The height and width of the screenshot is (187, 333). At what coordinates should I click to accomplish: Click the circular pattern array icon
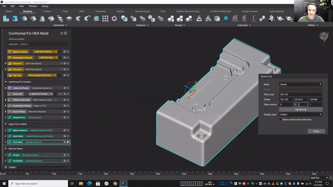tap(114, 19)
